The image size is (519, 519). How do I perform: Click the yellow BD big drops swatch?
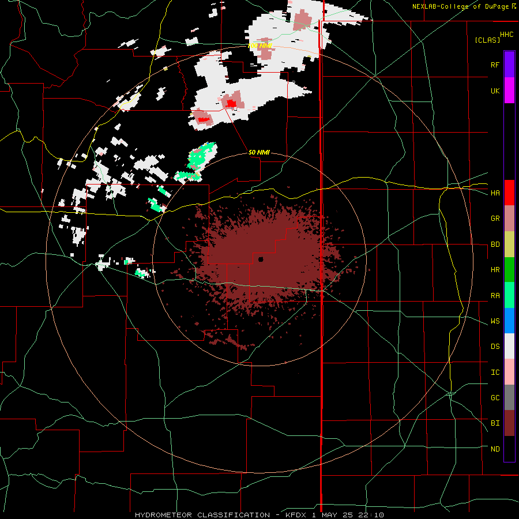[509, 245]
